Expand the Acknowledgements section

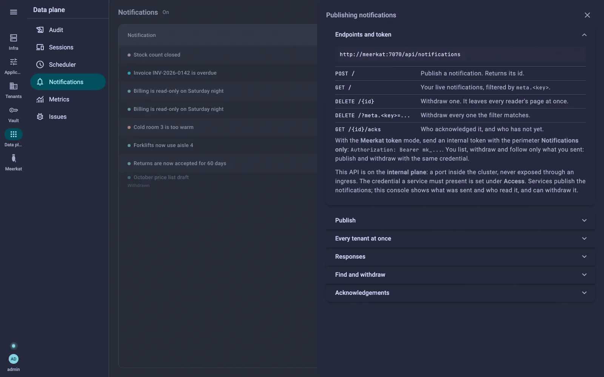click(x=460, y=293)
